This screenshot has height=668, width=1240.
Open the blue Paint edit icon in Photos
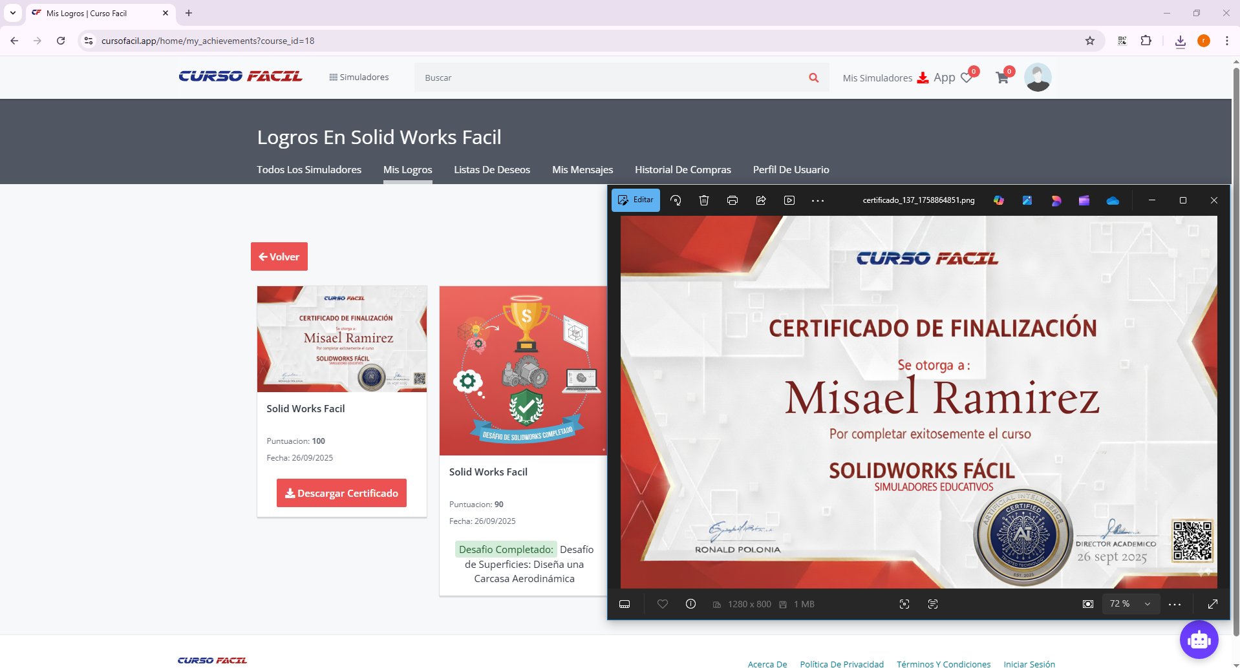tap(1027, 200)
